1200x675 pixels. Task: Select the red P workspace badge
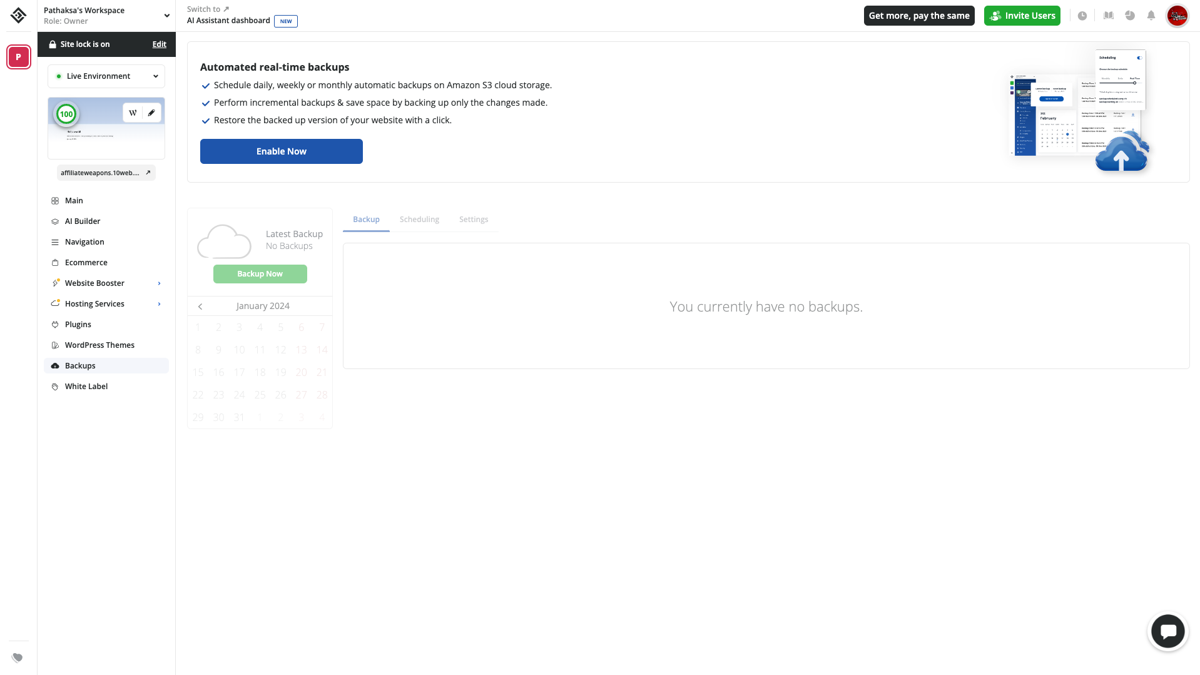coord(18,57)
